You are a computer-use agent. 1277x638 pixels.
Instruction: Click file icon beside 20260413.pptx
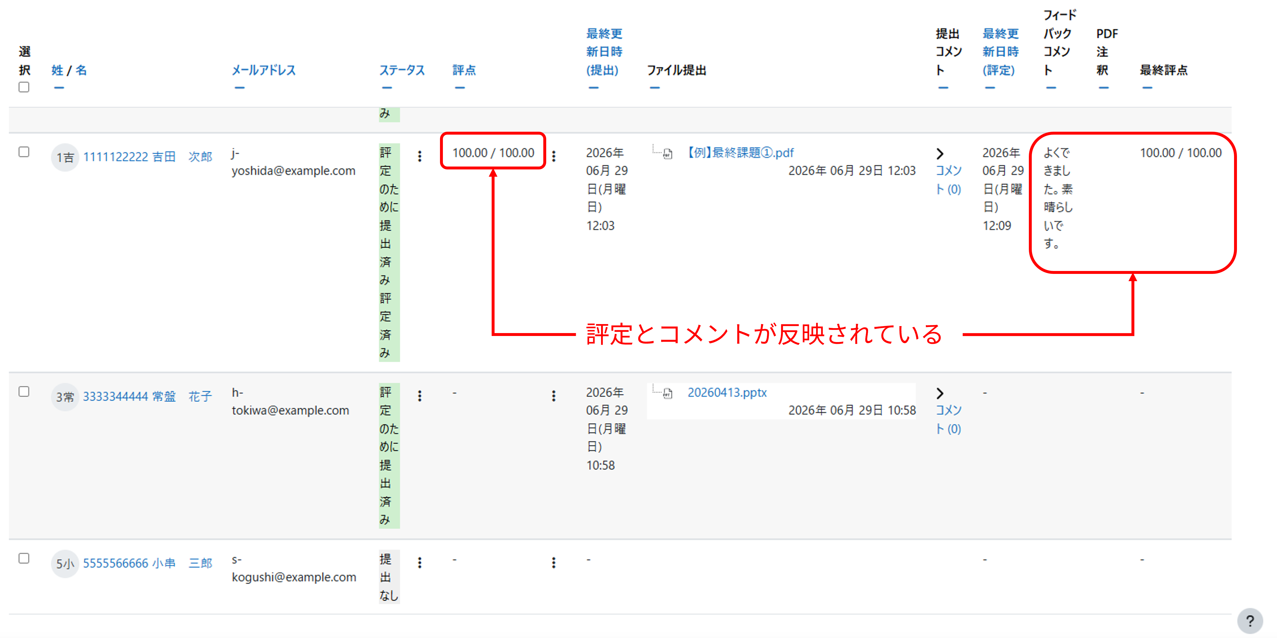(x=668, y=394)
